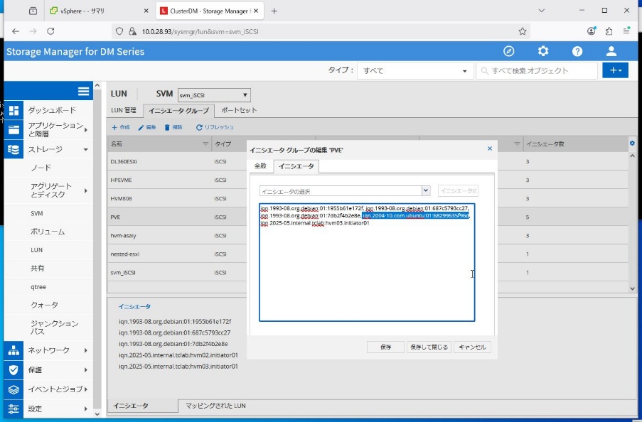The width and height of the screenshot is (642, 422).
Task: Click the dashboard icon in sidebar
Action: 14,111
